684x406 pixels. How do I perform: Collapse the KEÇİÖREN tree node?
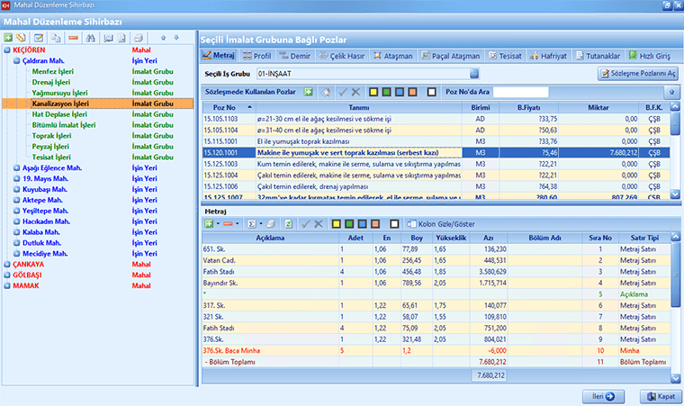(x=7, y=50)
